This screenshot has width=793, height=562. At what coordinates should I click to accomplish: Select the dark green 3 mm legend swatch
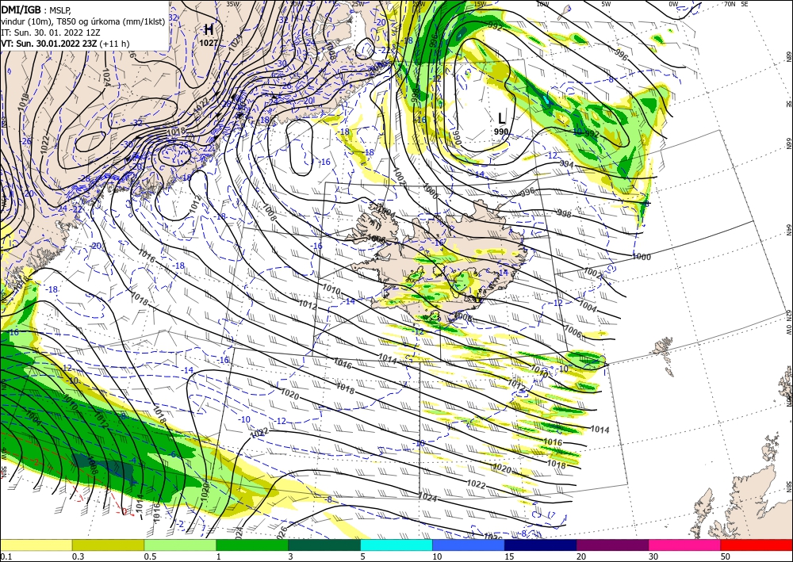click(324, 545)
